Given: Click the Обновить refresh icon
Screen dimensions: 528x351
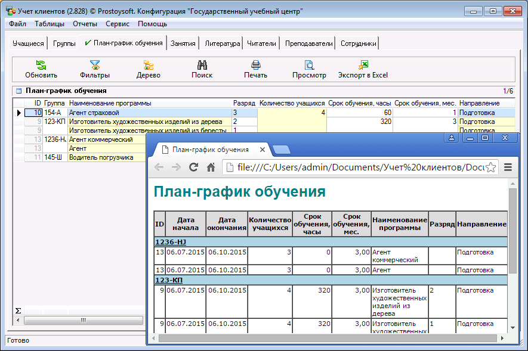Looking at the screenshot, I should point(41,66).
